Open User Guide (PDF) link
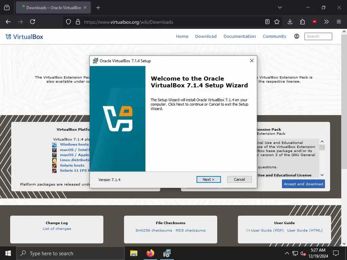 (x=267, y=230)
